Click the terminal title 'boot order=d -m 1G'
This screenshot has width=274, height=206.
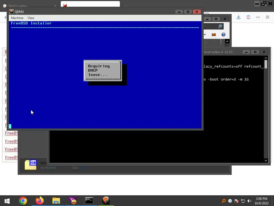(x=218, y=52)
